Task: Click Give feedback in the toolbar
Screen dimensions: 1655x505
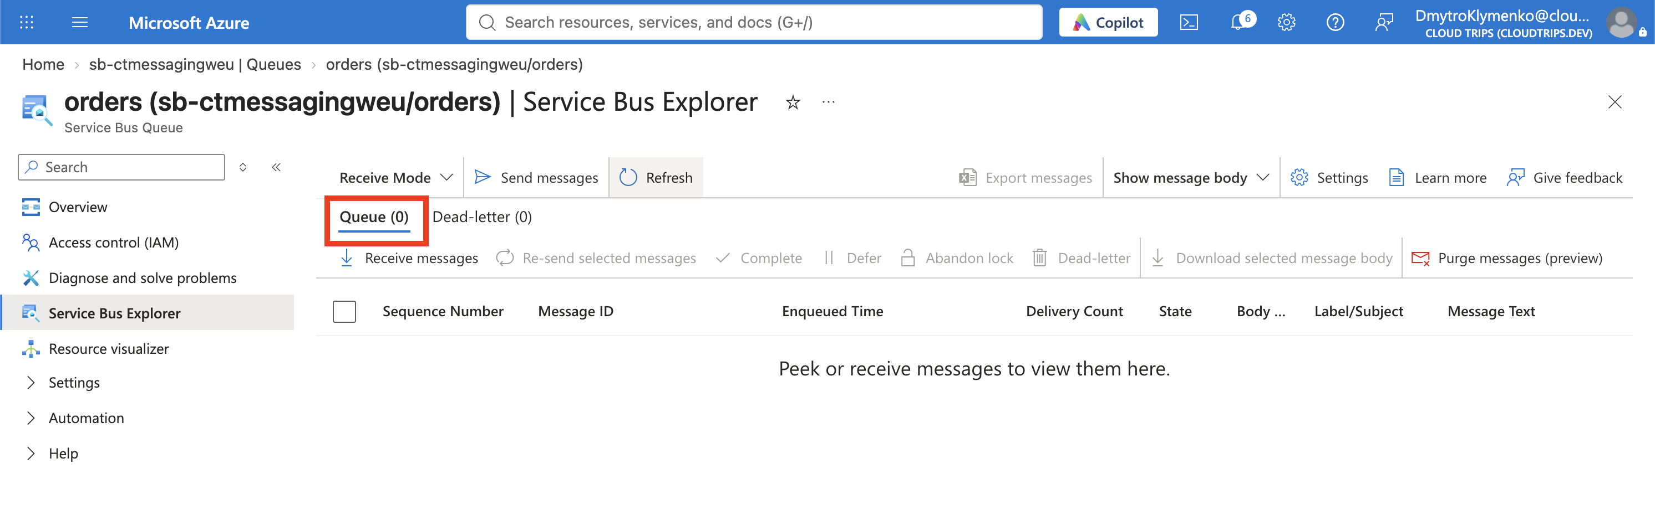Action: tap(1565, 178)
